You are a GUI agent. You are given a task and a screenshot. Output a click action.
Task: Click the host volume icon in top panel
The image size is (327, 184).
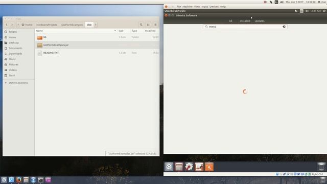282,2
